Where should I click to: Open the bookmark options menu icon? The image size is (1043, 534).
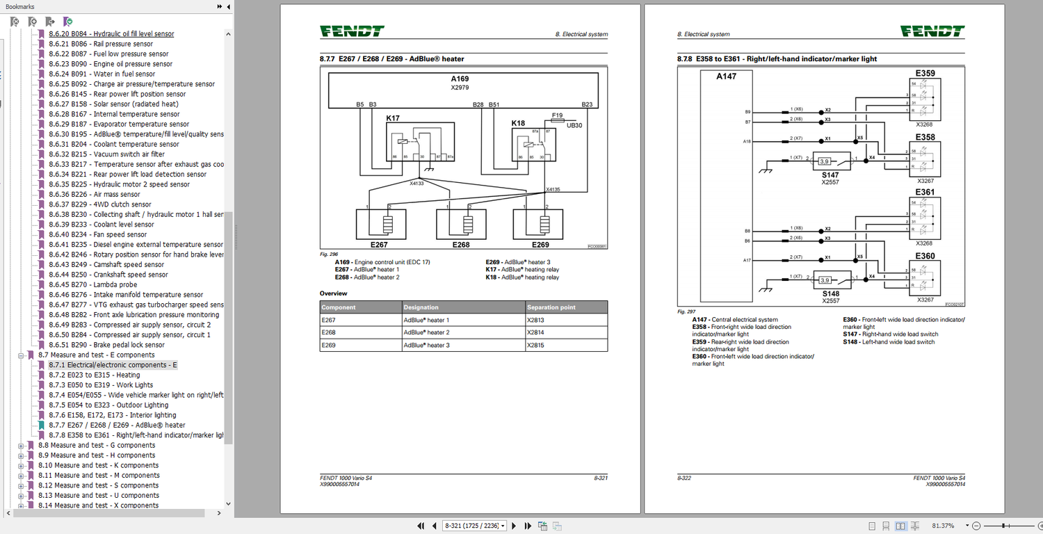pos(67,22)
